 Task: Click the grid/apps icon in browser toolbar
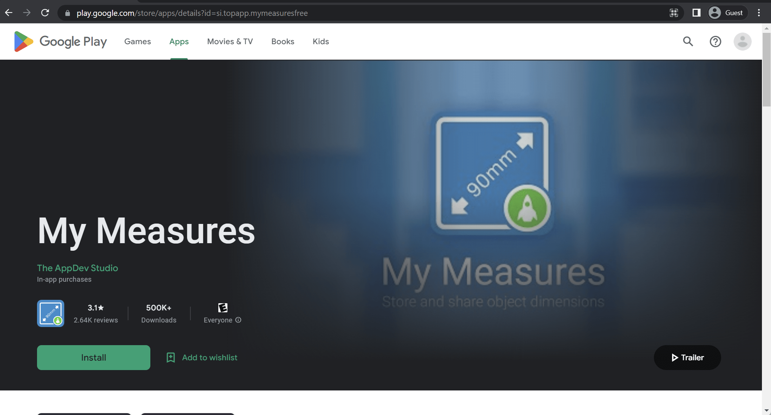point(674,13)
